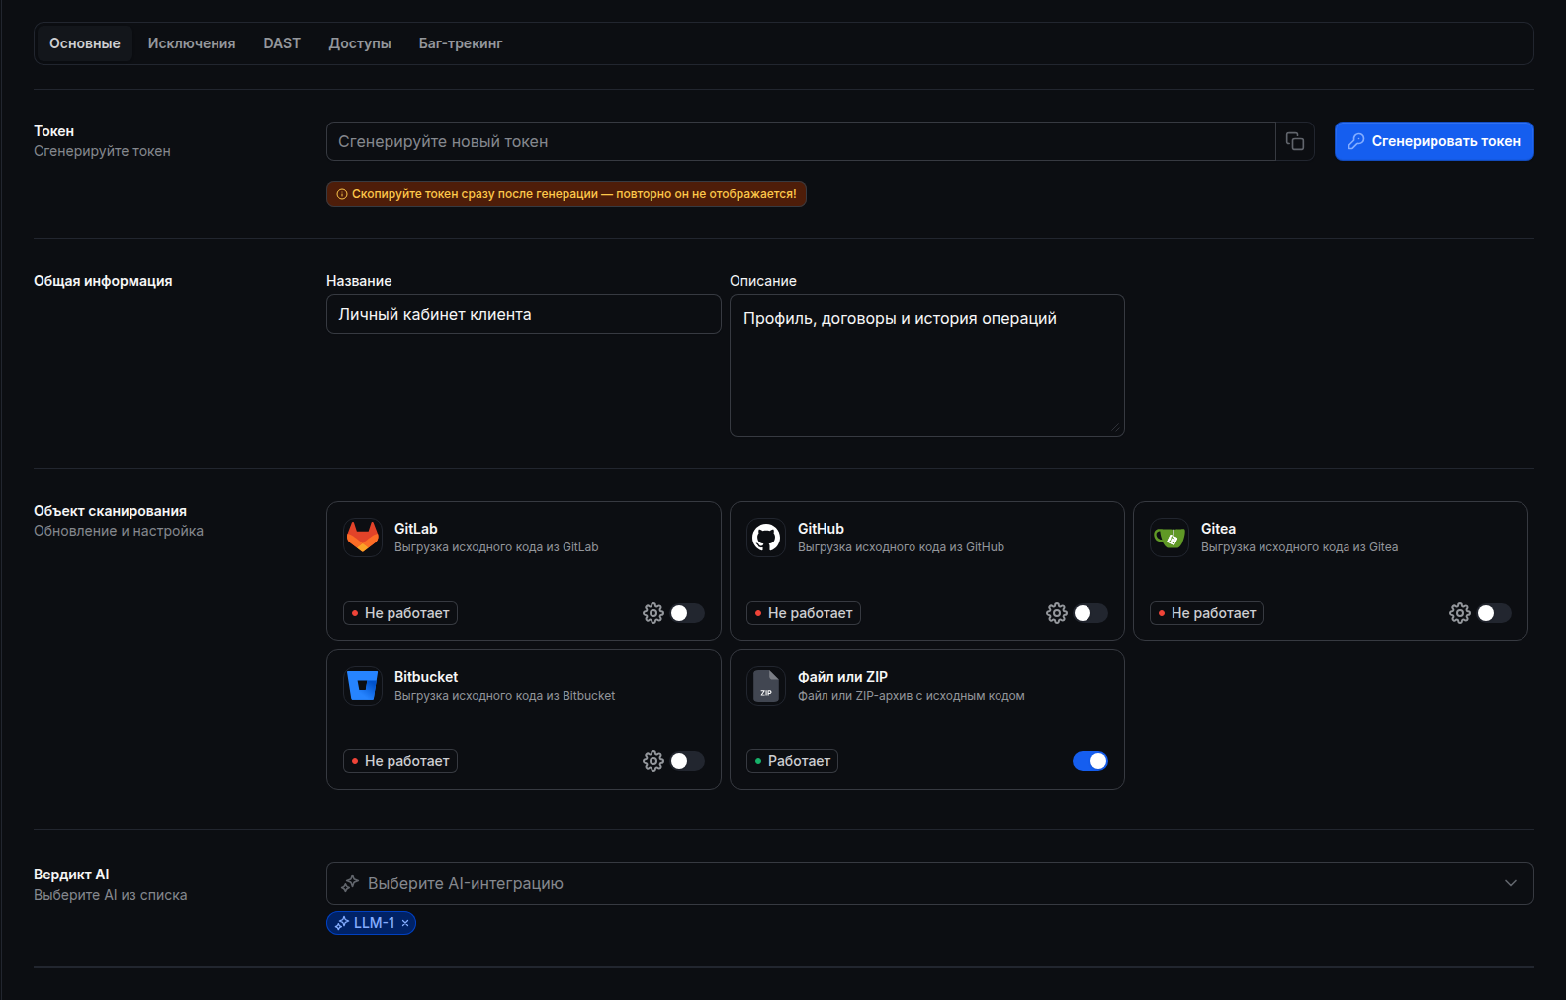Click the Название field with Личный кабинет клиента
Viewport: 1566px width, 1000px height.
[x=523, y=314]
